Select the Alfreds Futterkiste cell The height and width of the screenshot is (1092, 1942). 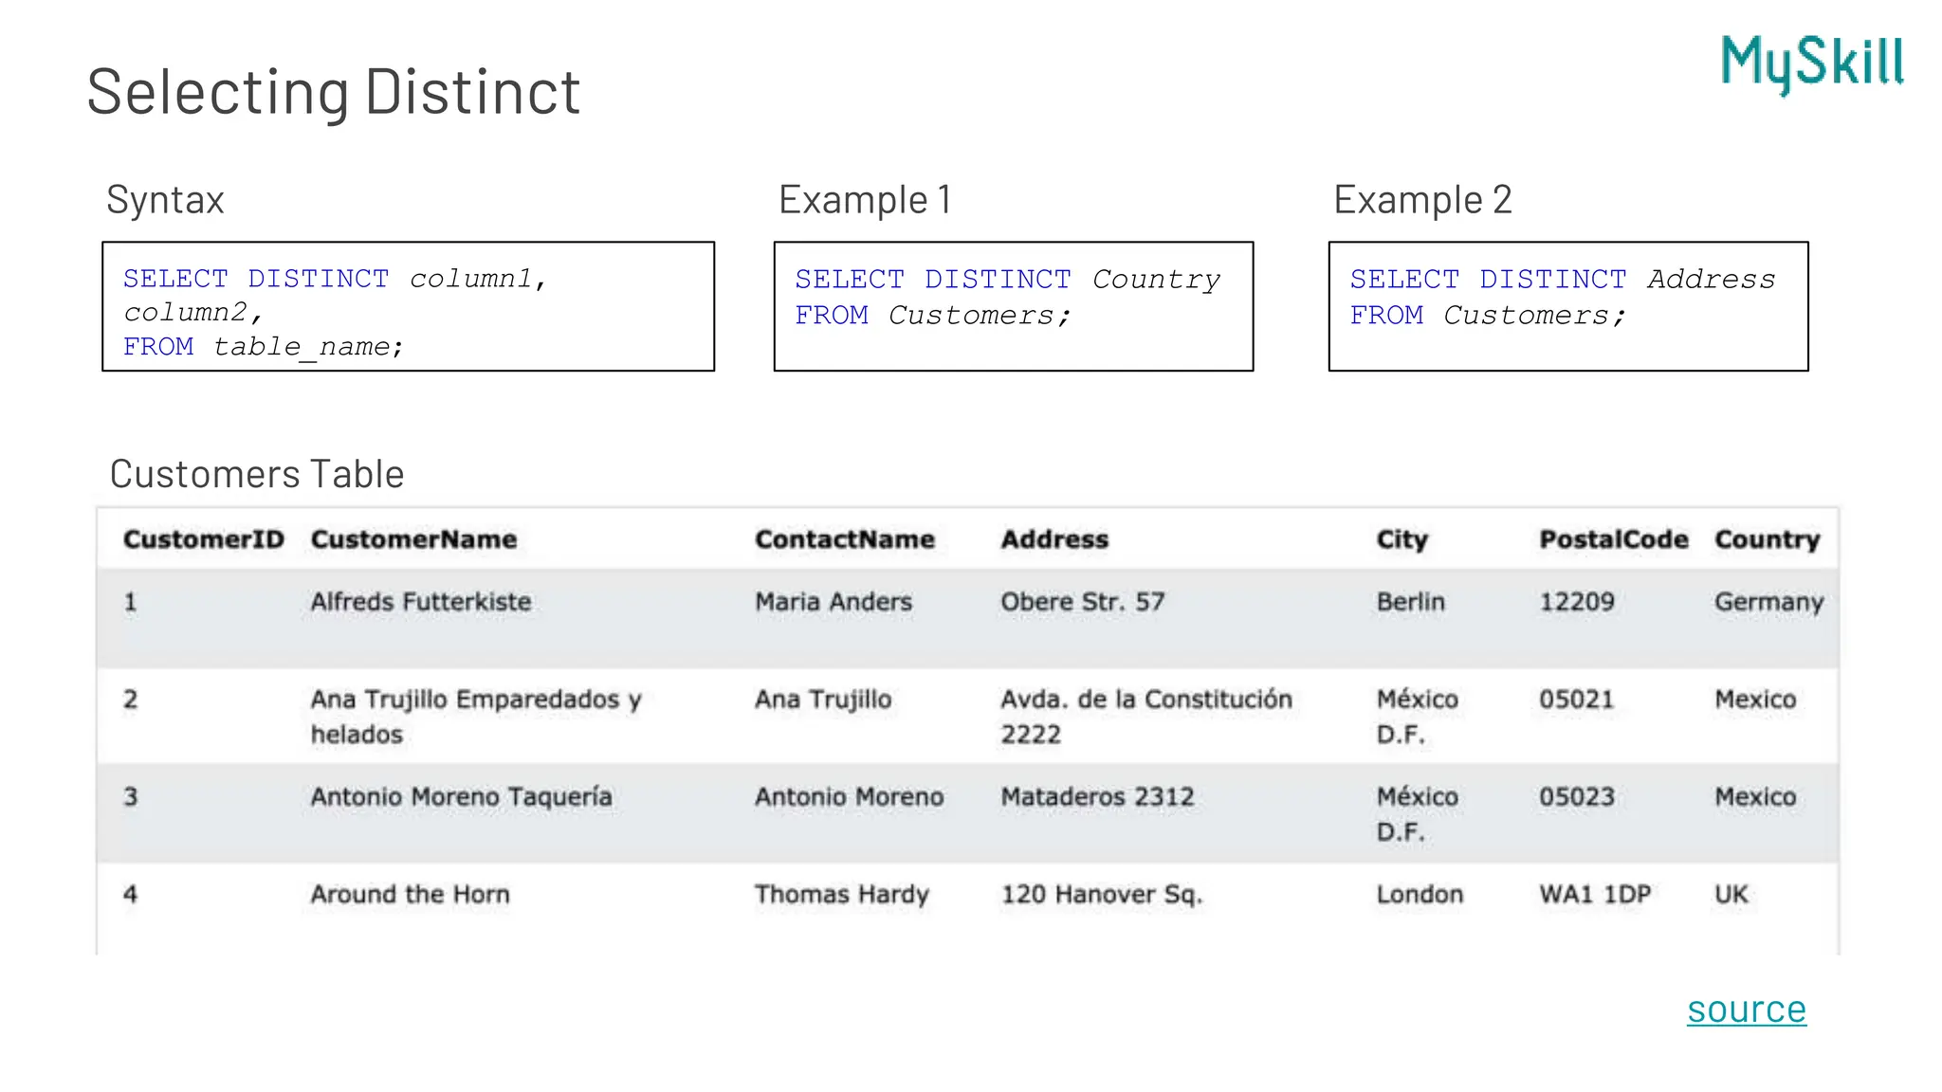point(420,602)
